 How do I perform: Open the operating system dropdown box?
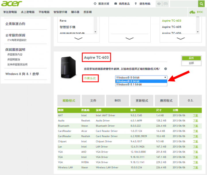coord(141,78)
